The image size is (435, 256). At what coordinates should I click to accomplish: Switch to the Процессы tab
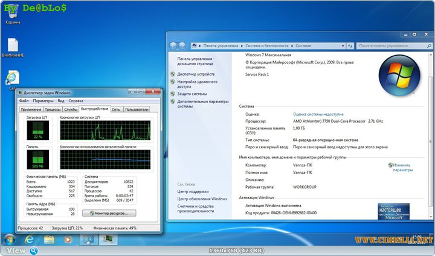[53, 110]
